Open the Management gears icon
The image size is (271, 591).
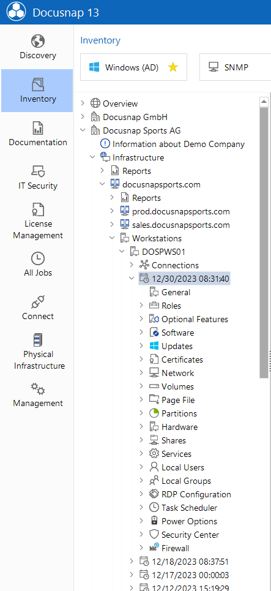click(x=38, y=389)
